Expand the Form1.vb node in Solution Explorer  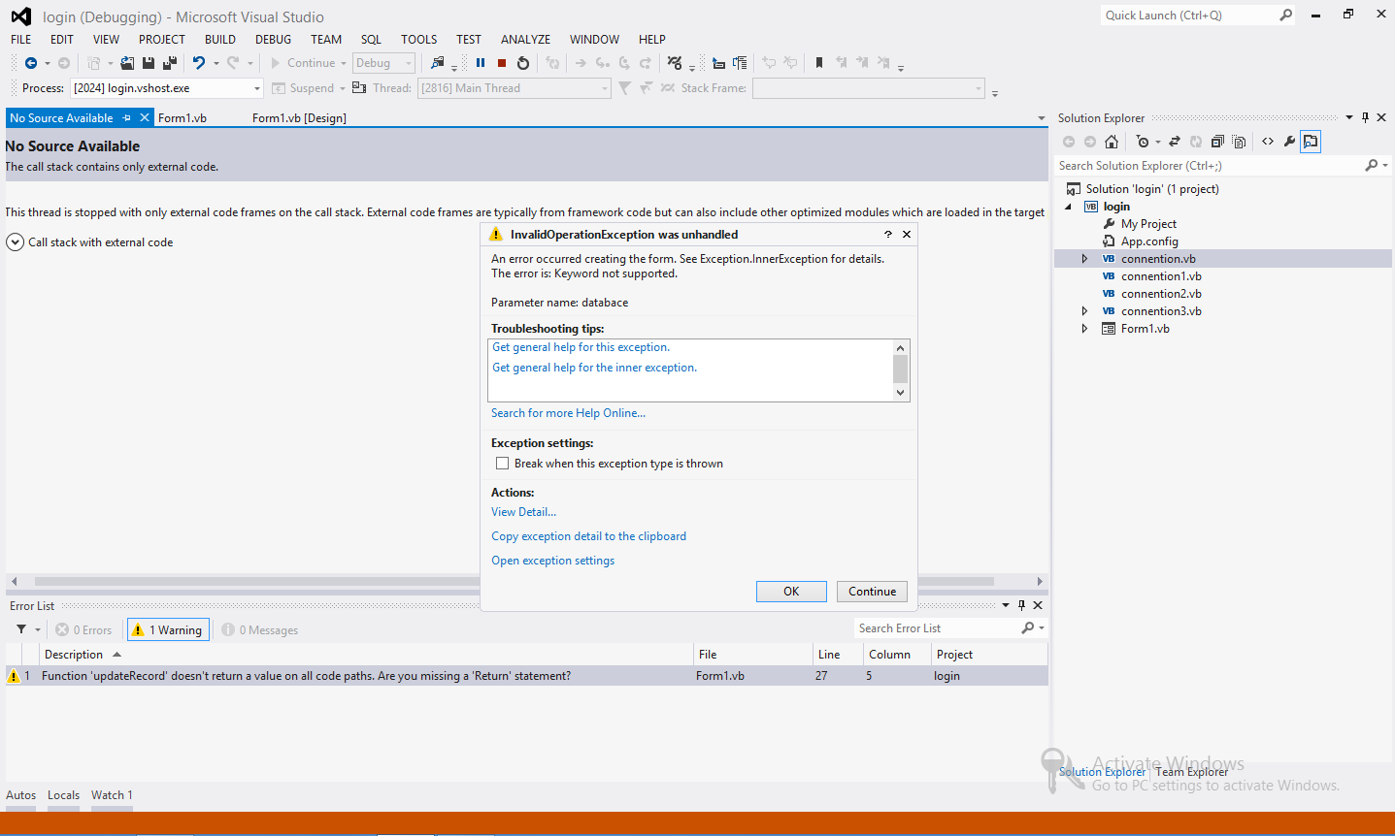pyautogui.click(x=1084, y=329)
